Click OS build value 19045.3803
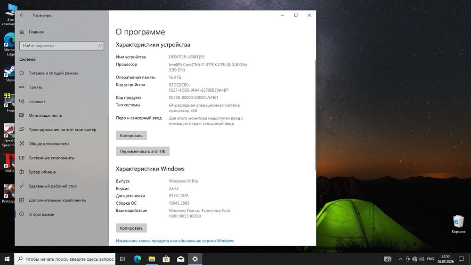This screenshot has width=471, height=265. pos(179,203)
